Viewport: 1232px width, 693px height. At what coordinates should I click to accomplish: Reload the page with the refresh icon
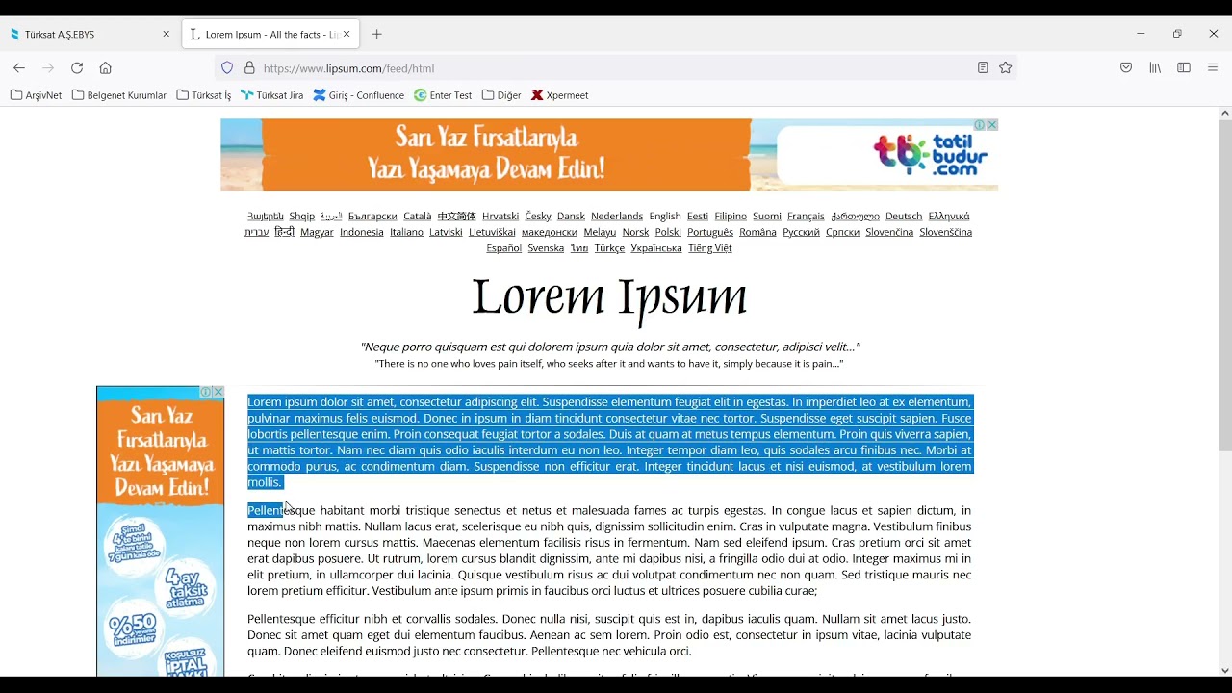click(x=77, y=68)
